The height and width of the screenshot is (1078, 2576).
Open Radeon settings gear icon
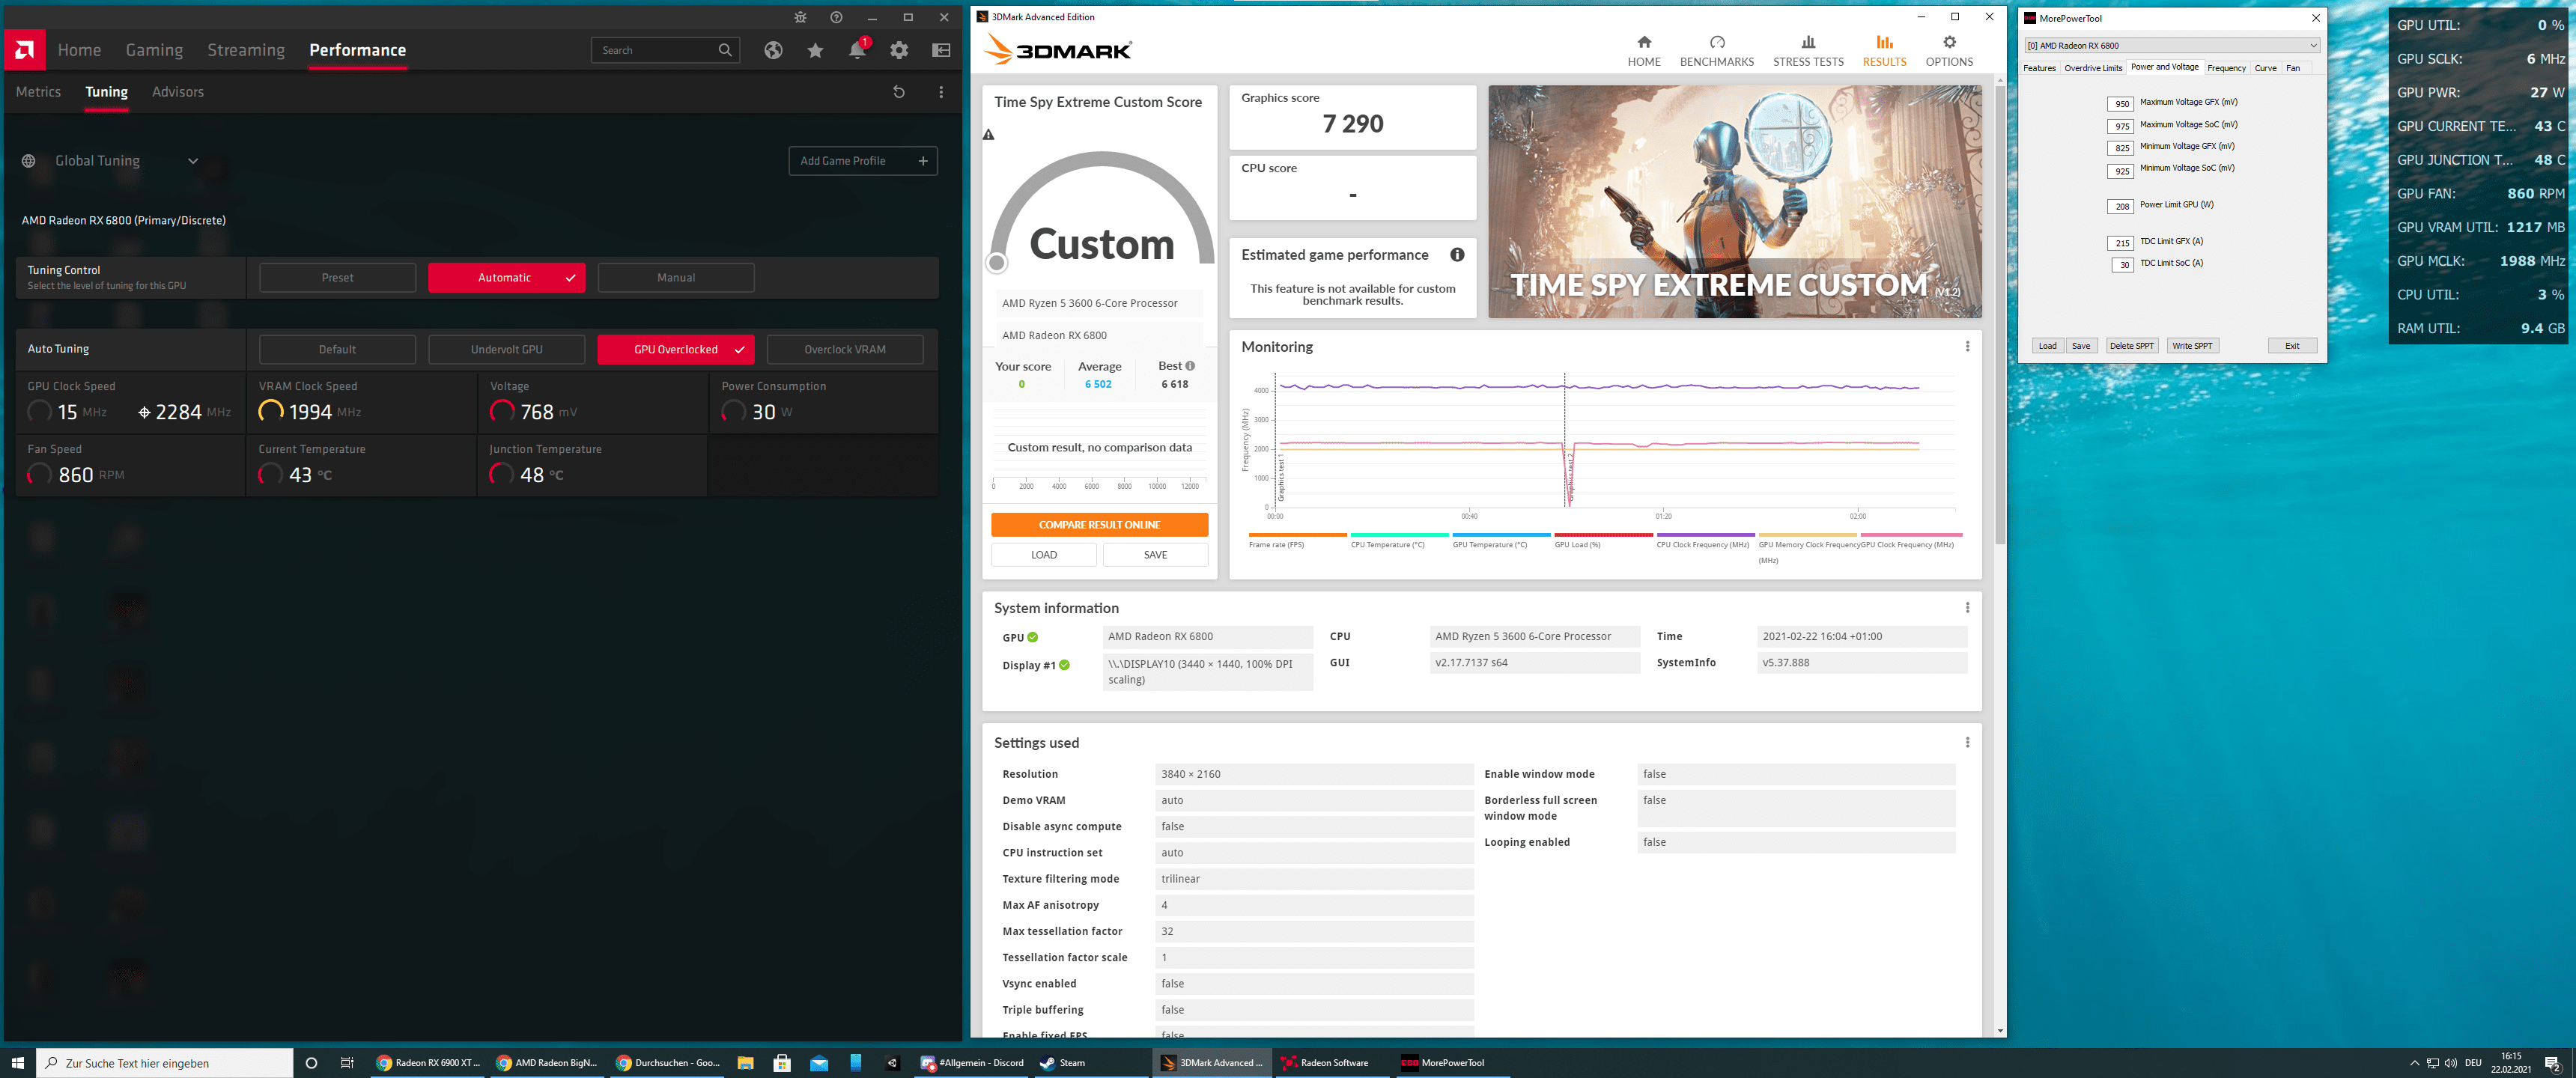click(899, 50)
